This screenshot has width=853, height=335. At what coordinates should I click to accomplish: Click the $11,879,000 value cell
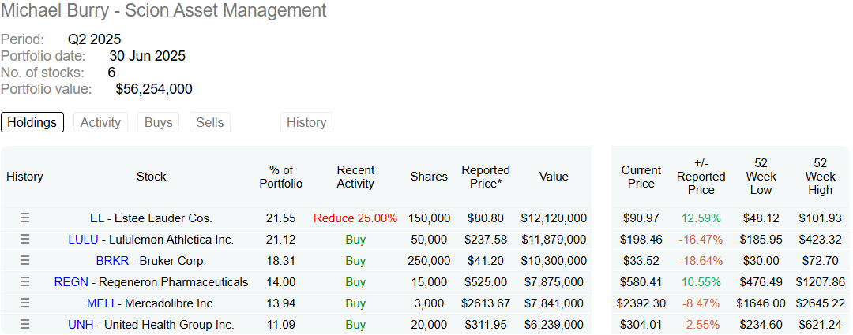click(554, 240)
